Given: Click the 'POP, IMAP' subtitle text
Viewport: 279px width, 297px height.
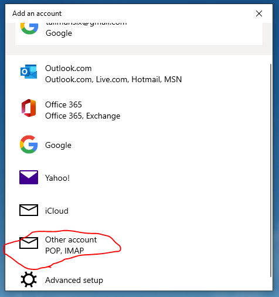Looking at the screenshot, I should point(64,251).
